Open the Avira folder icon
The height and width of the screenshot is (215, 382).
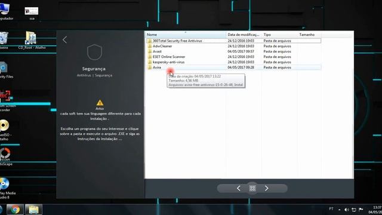[150, 67]
